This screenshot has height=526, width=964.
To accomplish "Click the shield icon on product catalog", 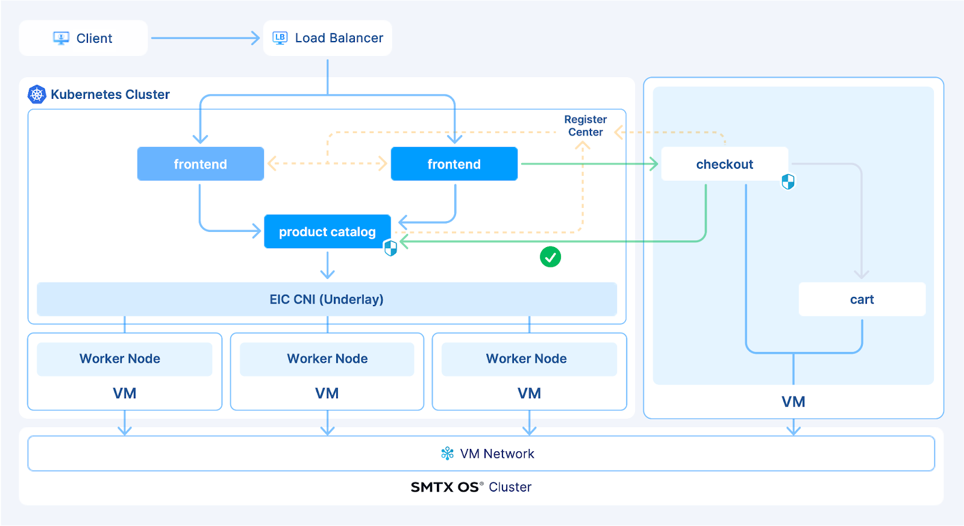I will 390,248.
